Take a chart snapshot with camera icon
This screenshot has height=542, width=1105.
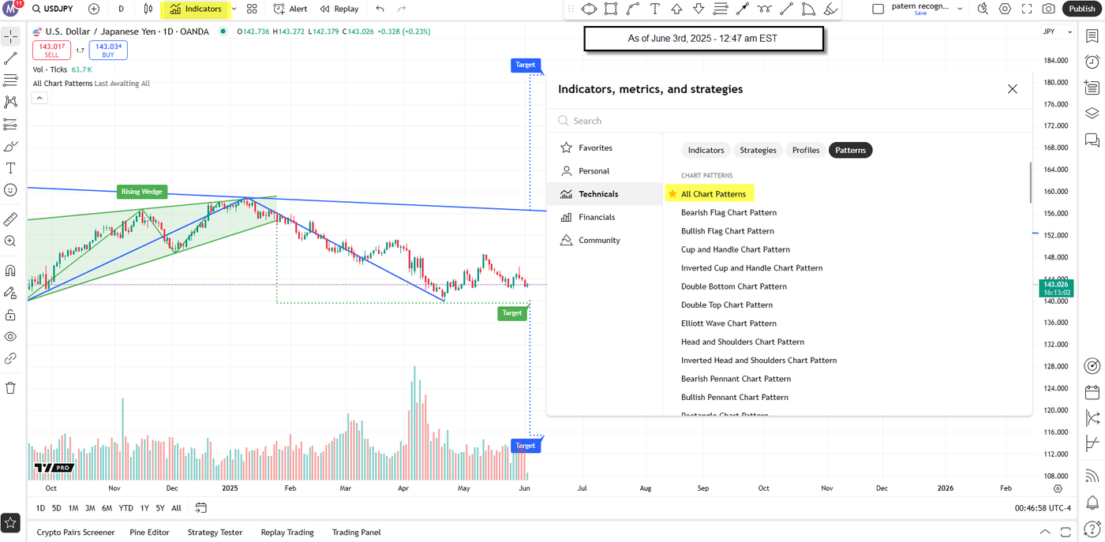(1048, 9)
